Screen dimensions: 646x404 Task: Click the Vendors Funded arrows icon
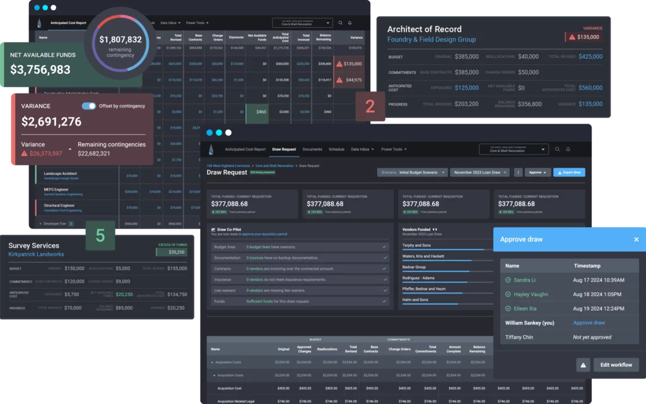tap(435, 229)
